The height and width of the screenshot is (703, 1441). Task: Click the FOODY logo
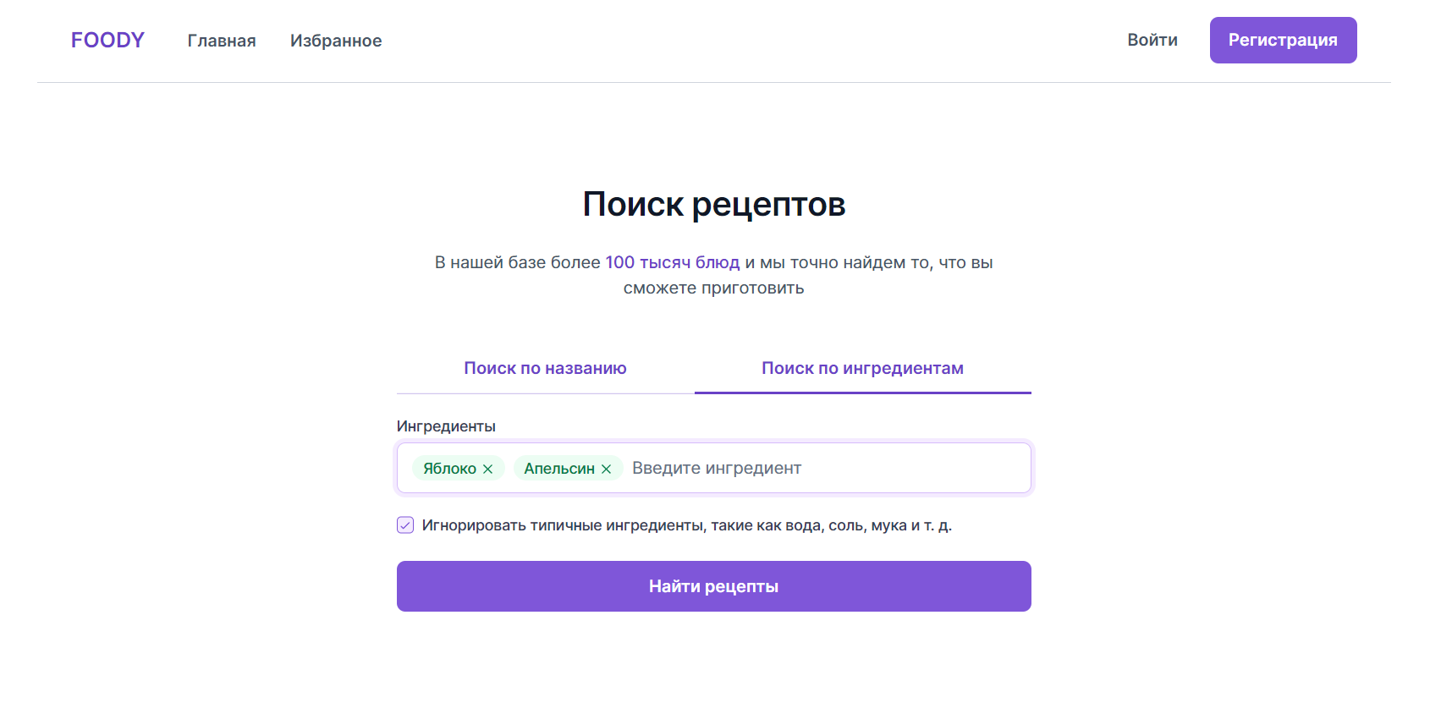(x=107, y=40)
